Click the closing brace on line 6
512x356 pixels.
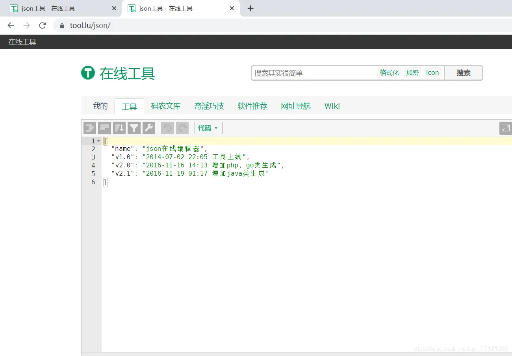tap(105, 182)
